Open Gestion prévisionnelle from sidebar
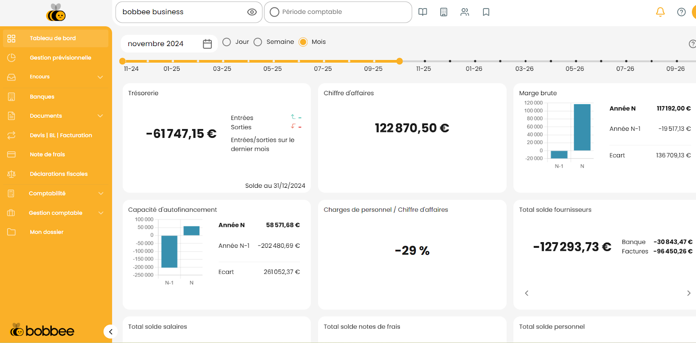 (x=60, y=58)
